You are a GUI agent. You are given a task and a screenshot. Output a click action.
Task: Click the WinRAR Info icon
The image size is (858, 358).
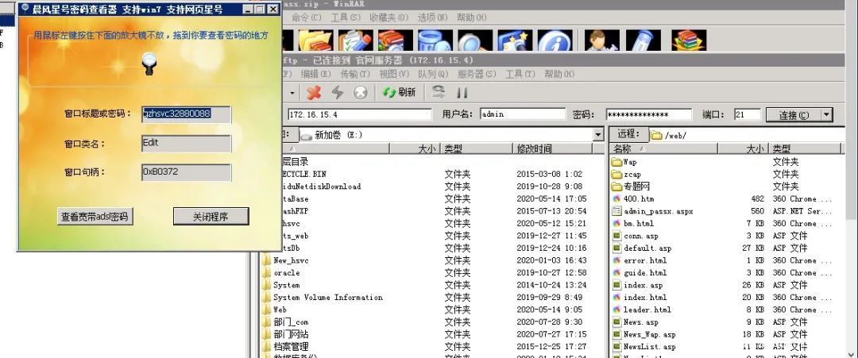click(x=555, y=41)
